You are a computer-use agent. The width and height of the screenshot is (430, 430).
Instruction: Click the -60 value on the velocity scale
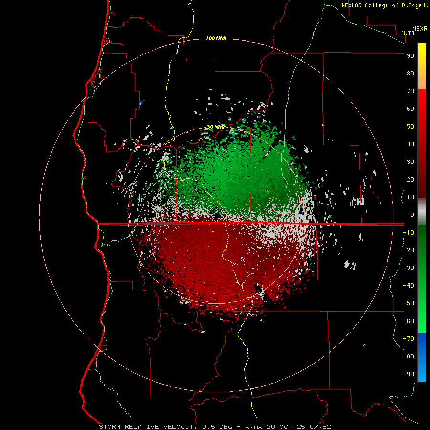(x=408, y=321)
